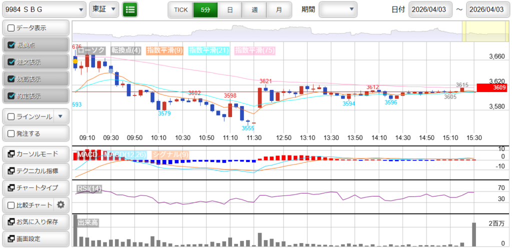The width and height of the screenshot is (512, 249).
Task: Open the 期間 period dropdown
Action: point(338,9)
